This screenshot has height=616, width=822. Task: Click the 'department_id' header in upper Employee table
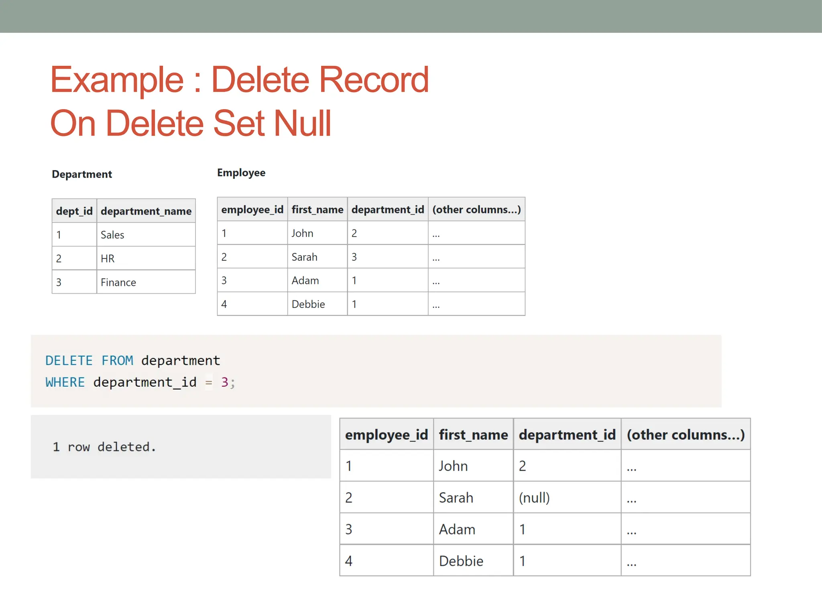click(388, 209)
